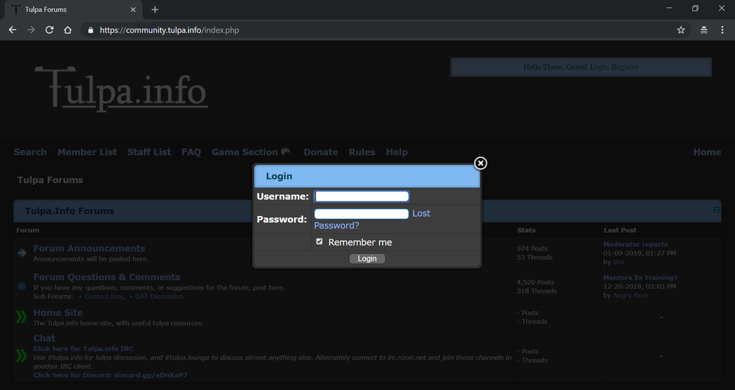Open the Lost Password link
This screenshot has width=735, height=390.
click(372, 219)
